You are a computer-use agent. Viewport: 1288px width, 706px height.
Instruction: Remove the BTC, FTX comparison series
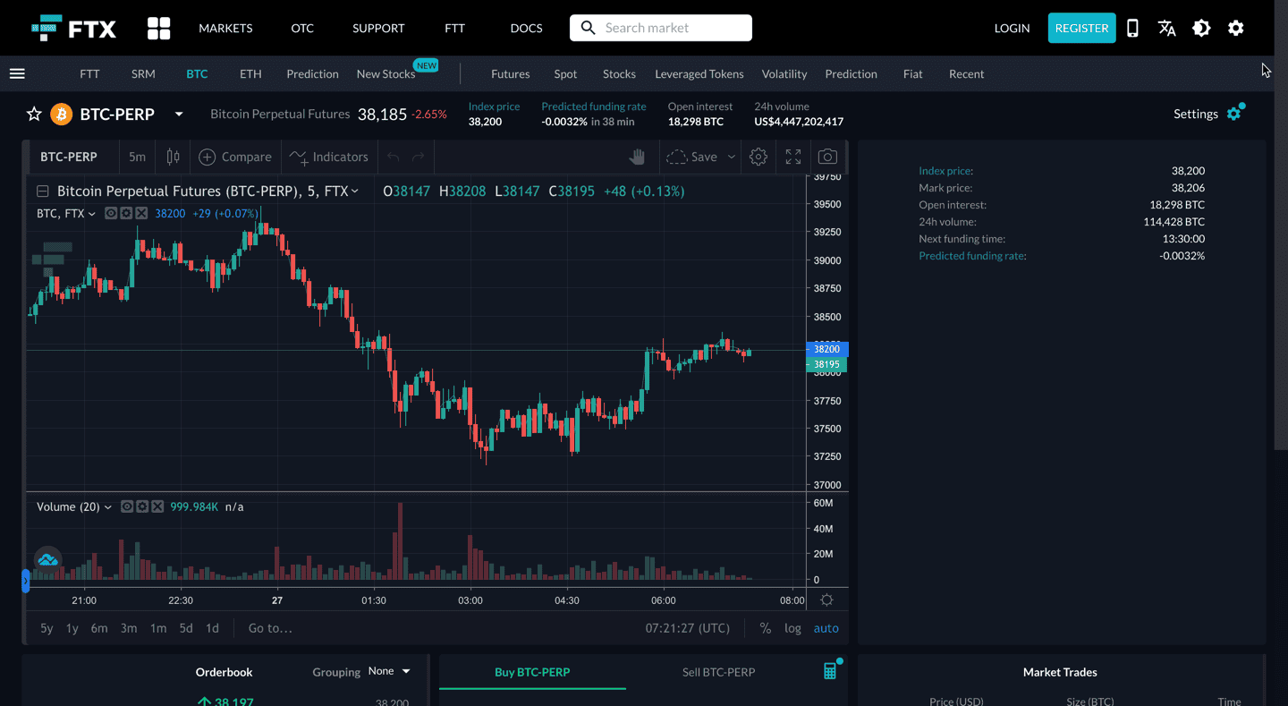point(141,214)
